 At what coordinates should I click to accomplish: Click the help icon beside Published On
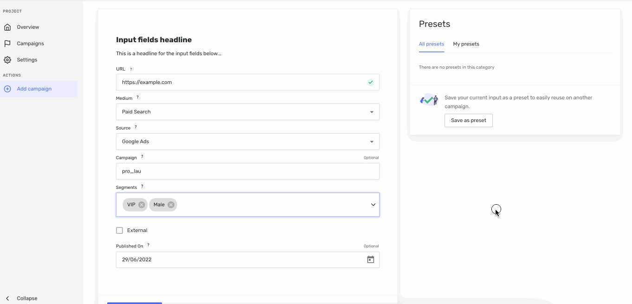pos(148,245)
